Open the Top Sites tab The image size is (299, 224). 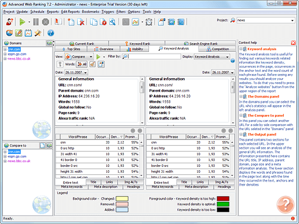71,49
